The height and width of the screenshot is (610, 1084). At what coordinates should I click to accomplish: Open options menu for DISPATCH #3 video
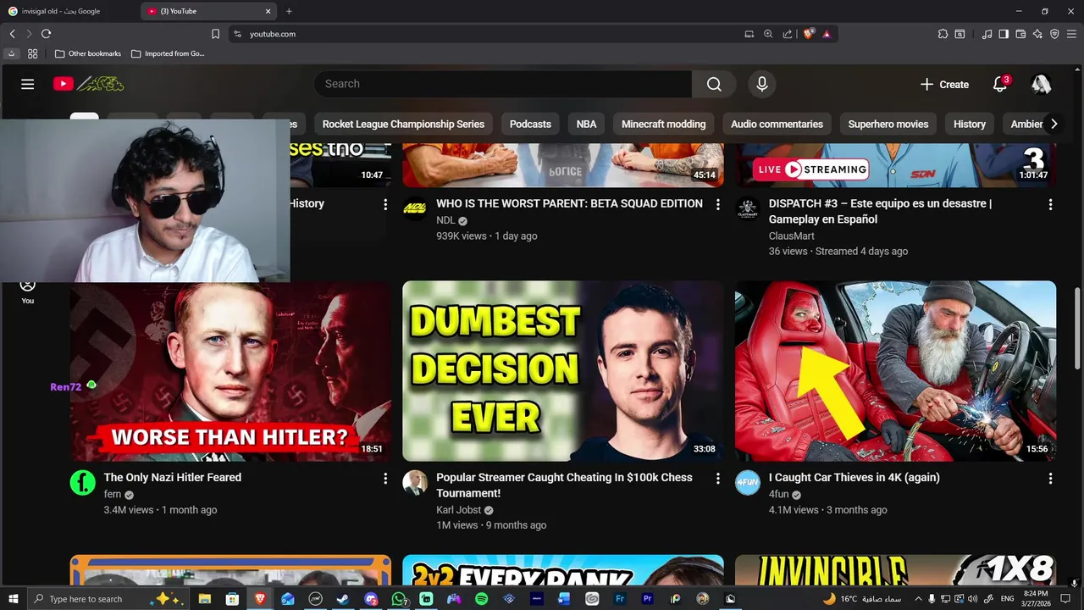point(1050,204)
